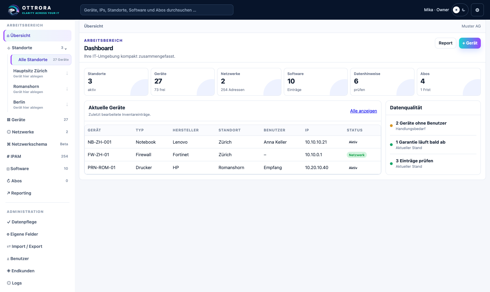Click the Software sidebar icon
This screenshot has height=292, width=490.
pos(8,169)
